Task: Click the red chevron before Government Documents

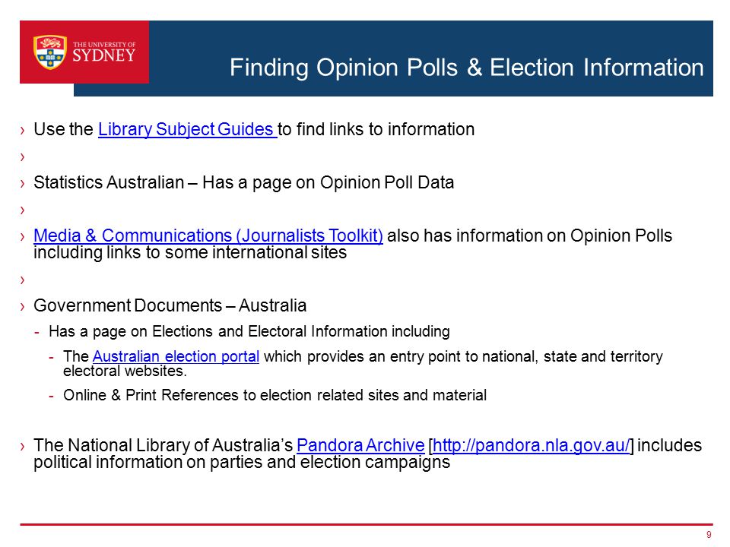Action: [x=22, y=306]
